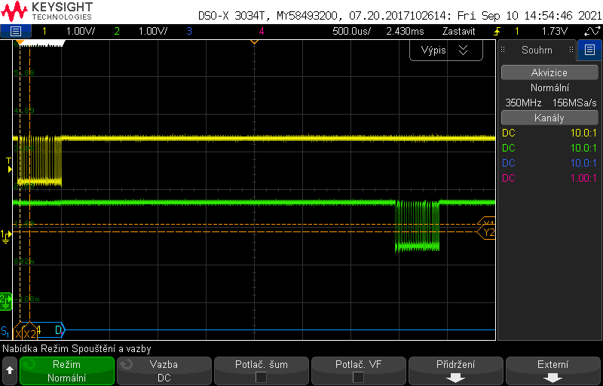
Task: Click Kanály section header
Action: click(549, 118)
